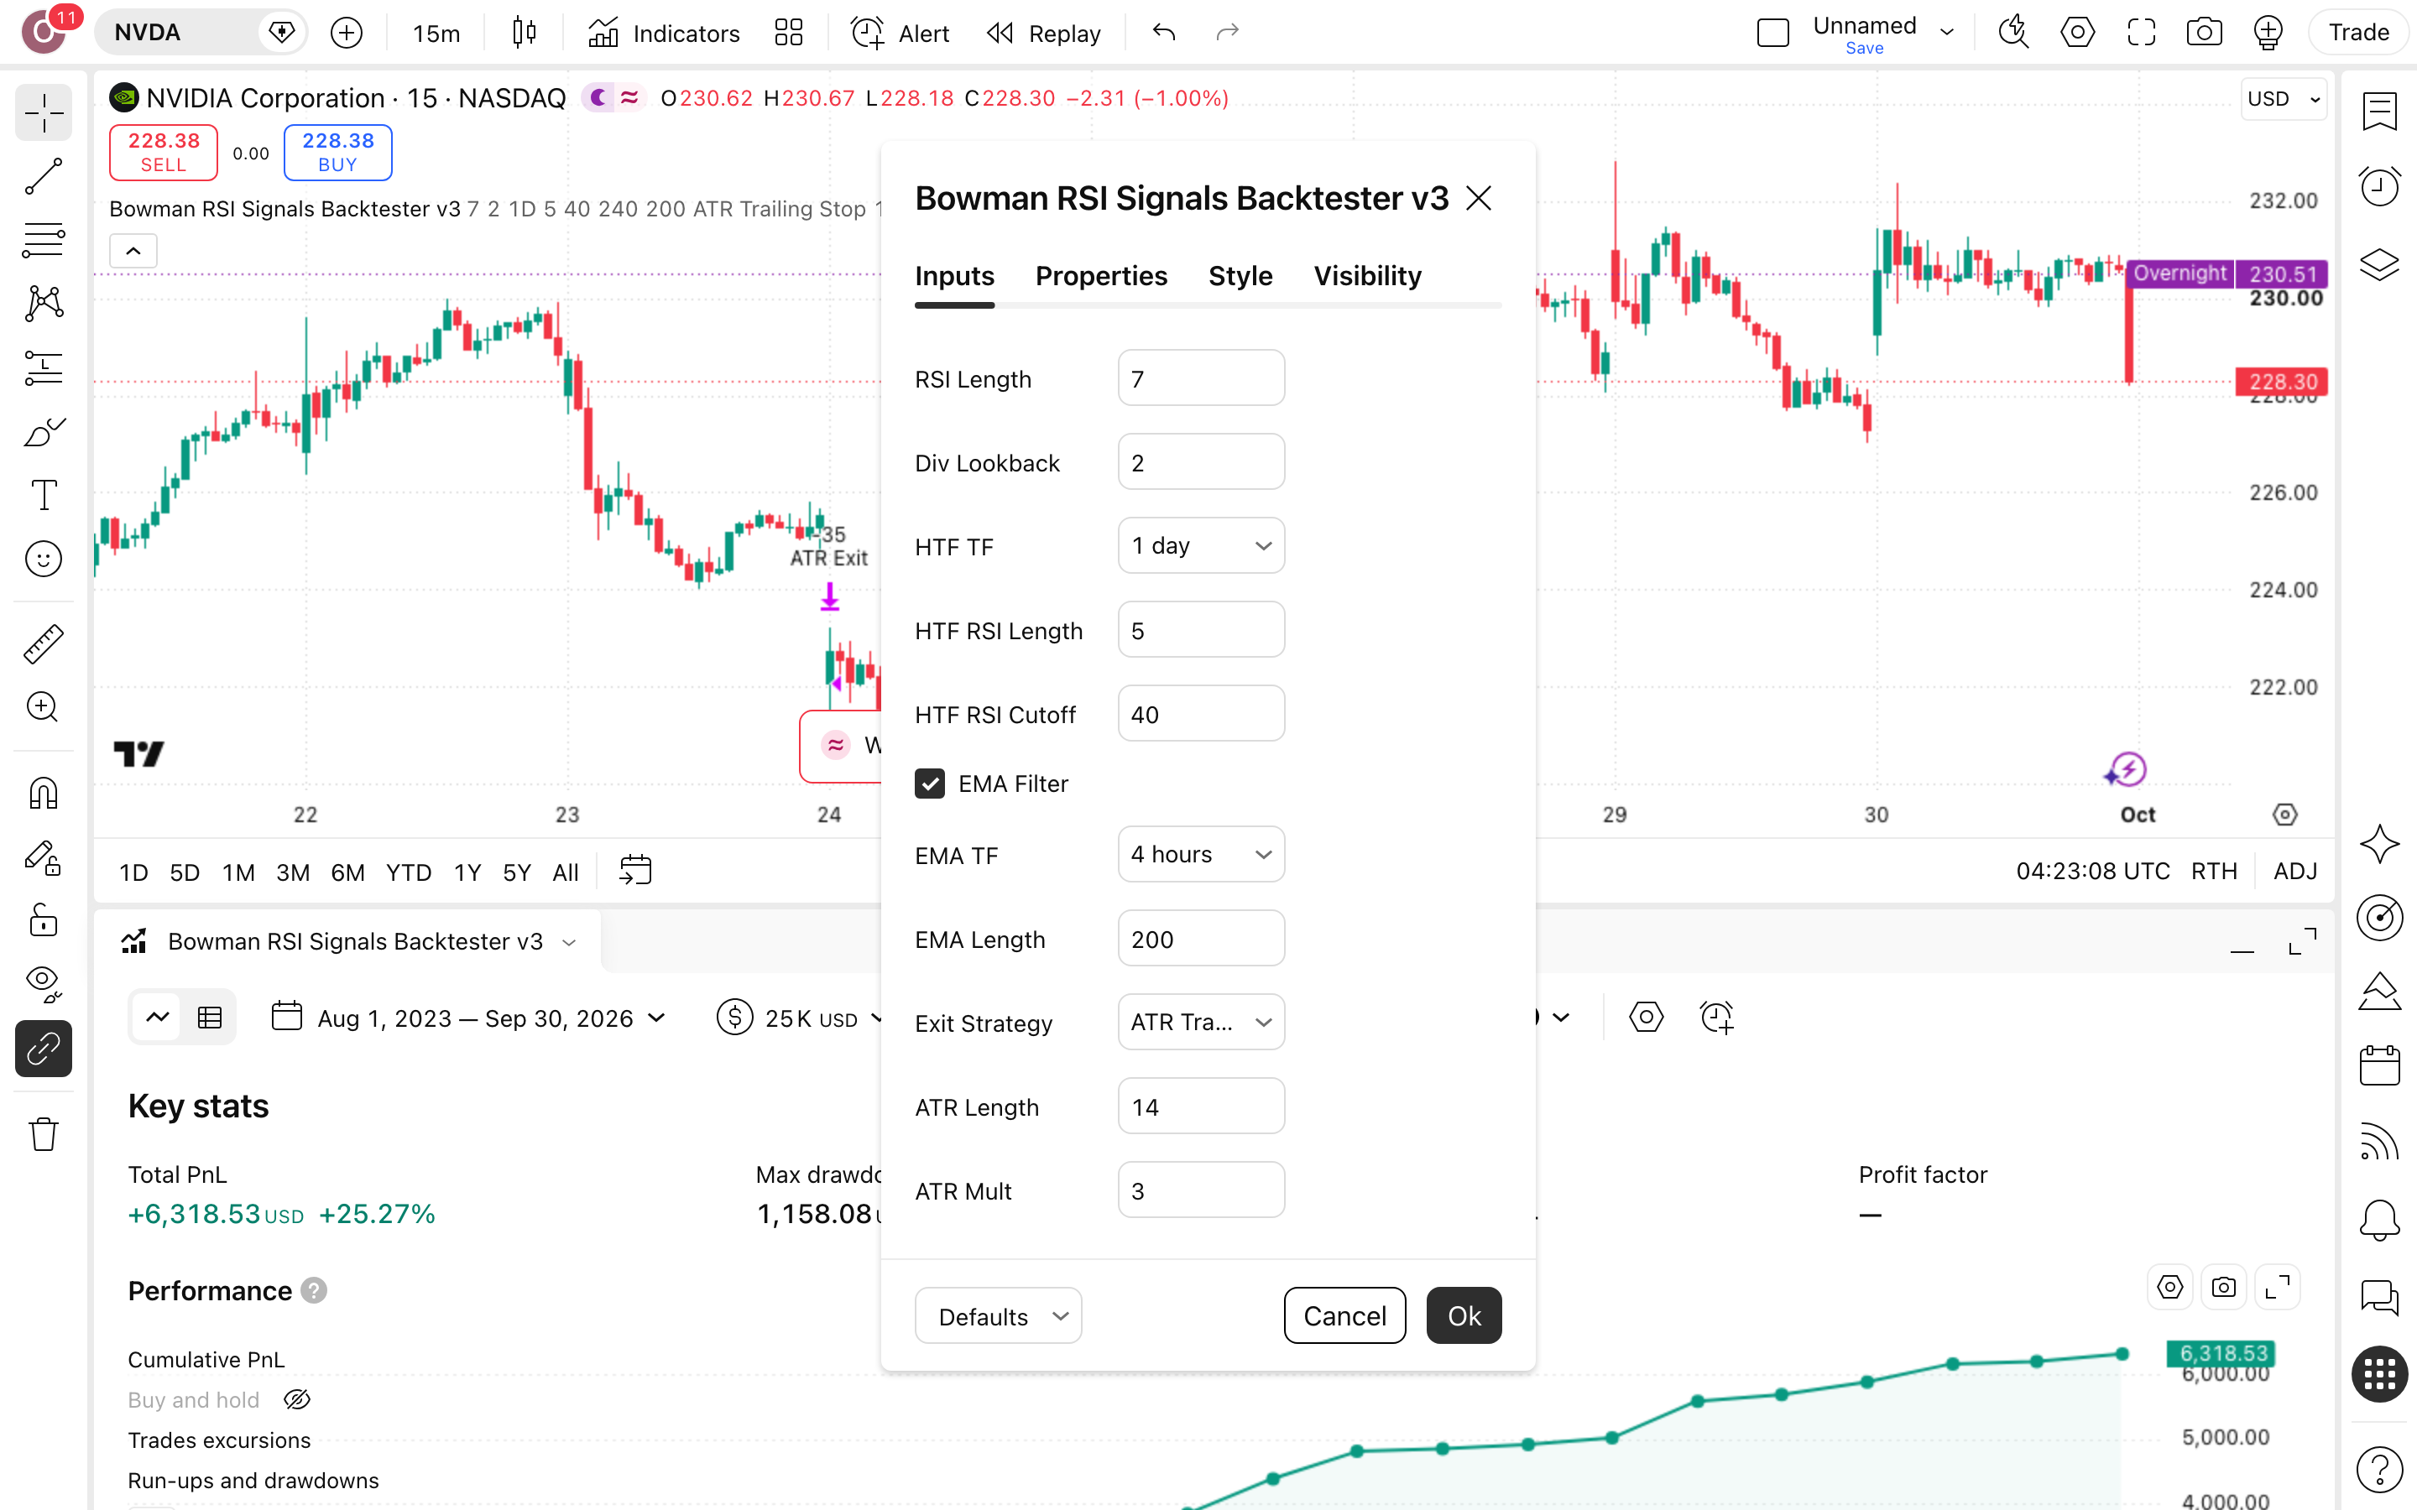Switch to the Style tab
This screenshot has width=2417, height=1510.
click(x=1240, y=276)
